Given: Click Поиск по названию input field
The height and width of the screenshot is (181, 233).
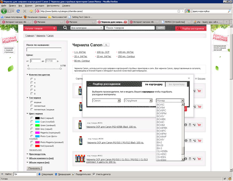Looking at the screenshot, I should [x=44, y=49].
